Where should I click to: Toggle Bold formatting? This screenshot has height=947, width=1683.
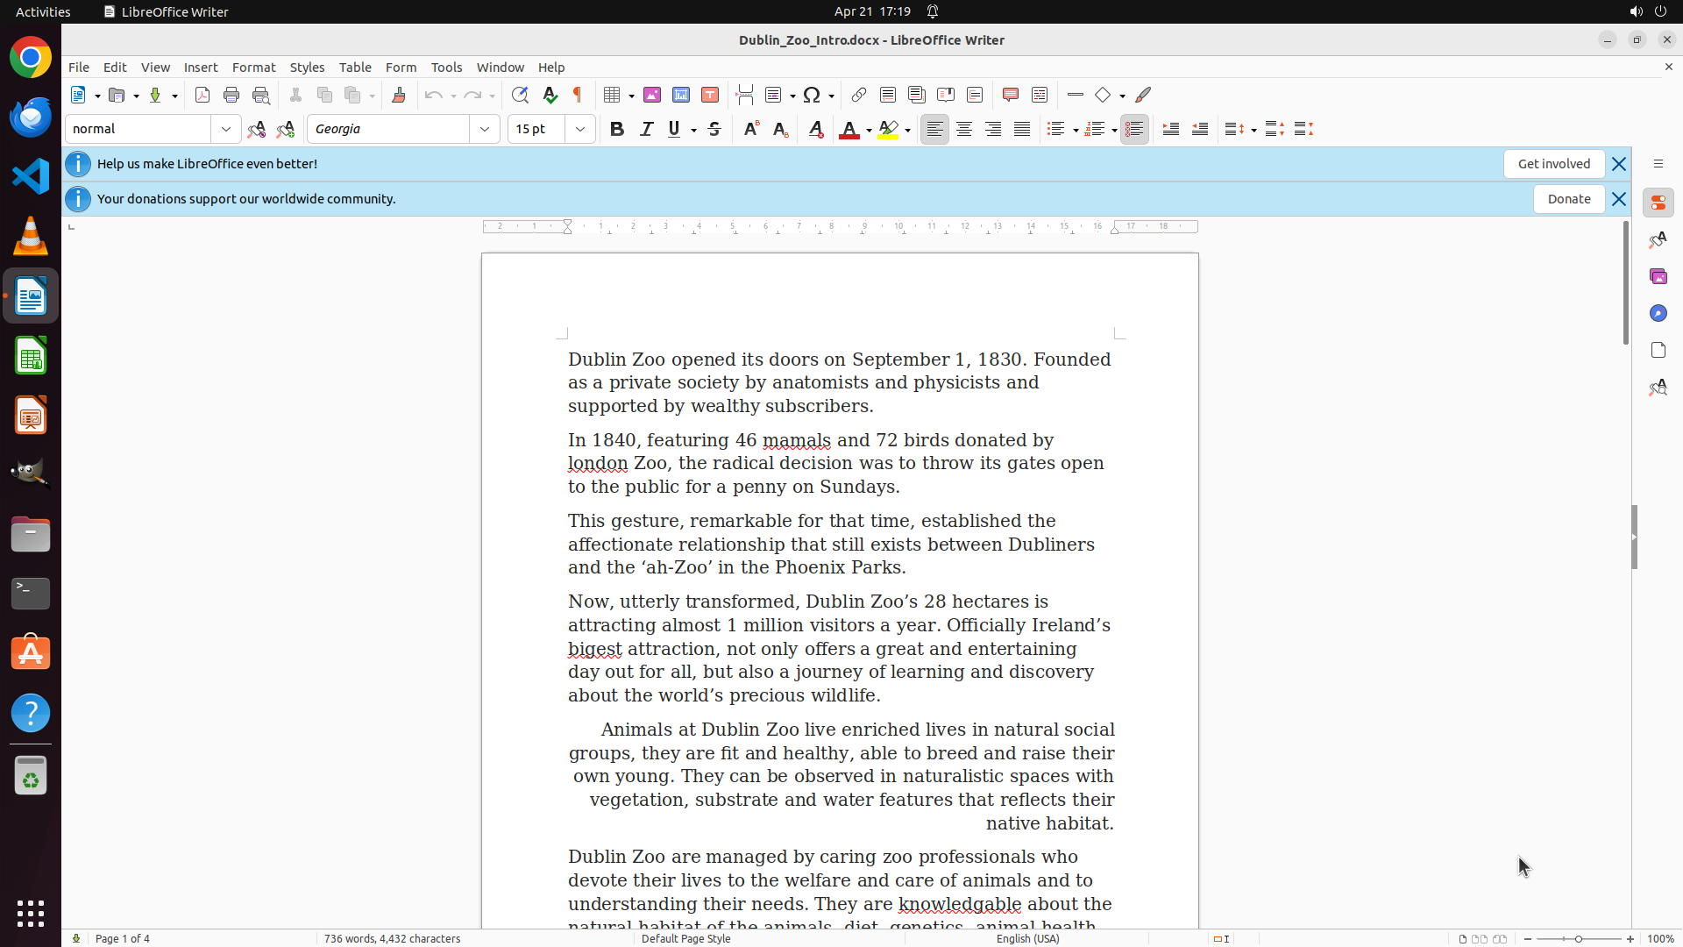617,129
